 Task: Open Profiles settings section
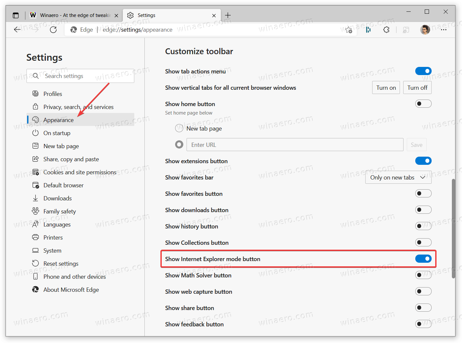click(80, 94)
